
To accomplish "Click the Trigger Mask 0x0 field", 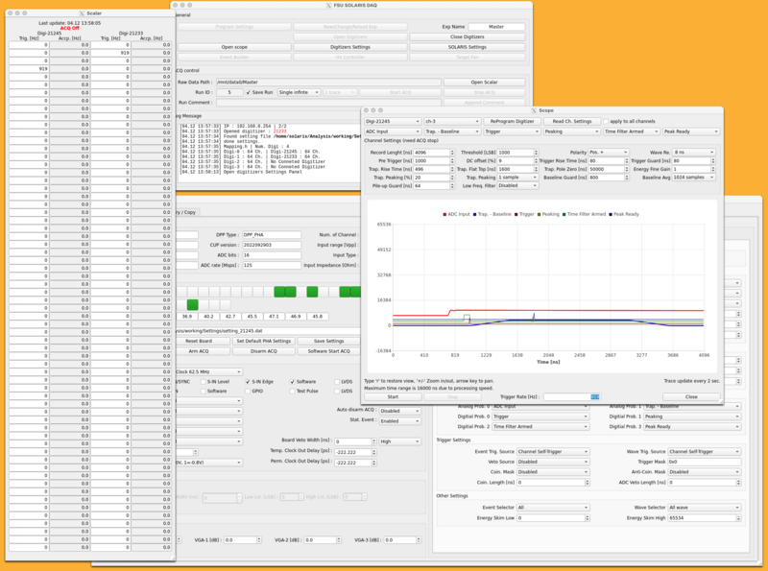I will (x=705, y=462).
